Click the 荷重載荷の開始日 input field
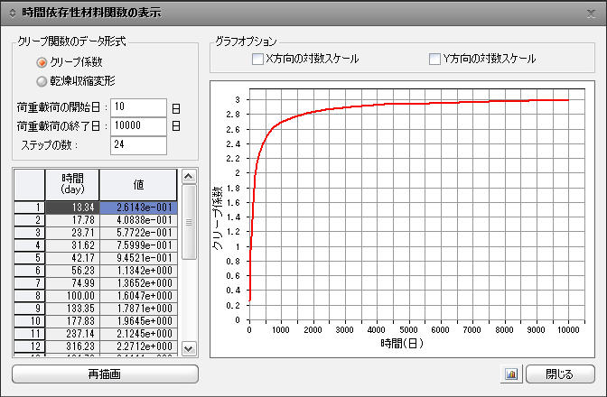The width and height of the screenshot is (607, 397). point(137,107)
